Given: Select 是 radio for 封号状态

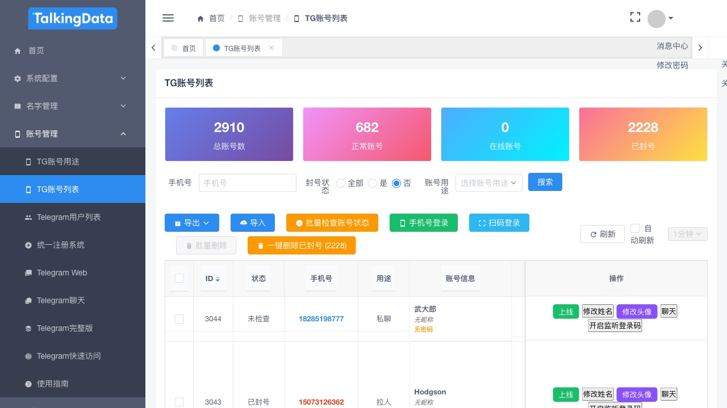Looking at the screenshot, I should click(x=373, y=183).
